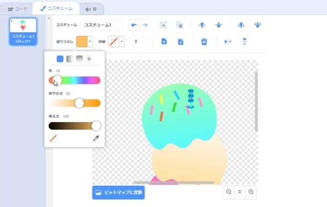Choose the horizontal gradient fill mode
Image resolution: width=327 pixels, height=207 pixels.
[x=69, y=59]
